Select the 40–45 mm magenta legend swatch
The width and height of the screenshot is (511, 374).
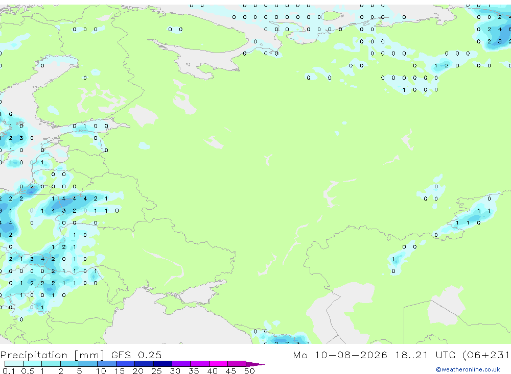point(218,364)
